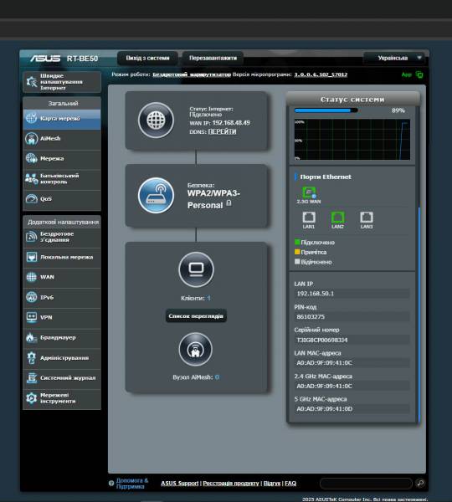This screenshot has height=502, width=452.
Task: Click the search magnifier icon at bottom
Action: coord(420,483)
